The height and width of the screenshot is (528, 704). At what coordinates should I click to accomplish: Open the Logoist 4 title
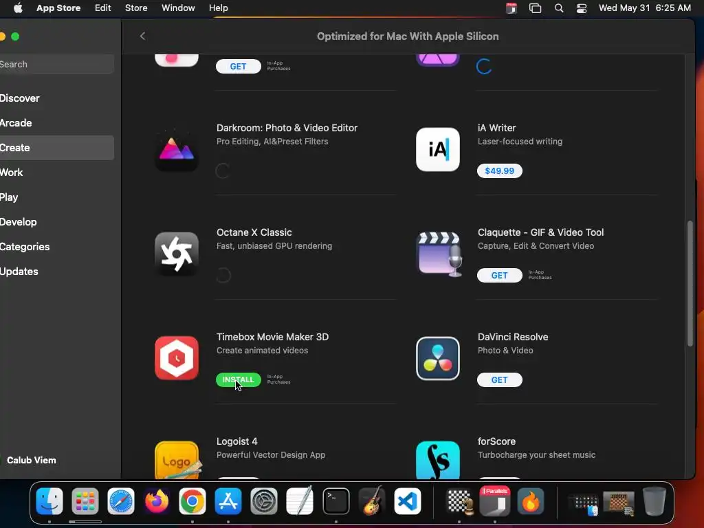tap(237, 441)
